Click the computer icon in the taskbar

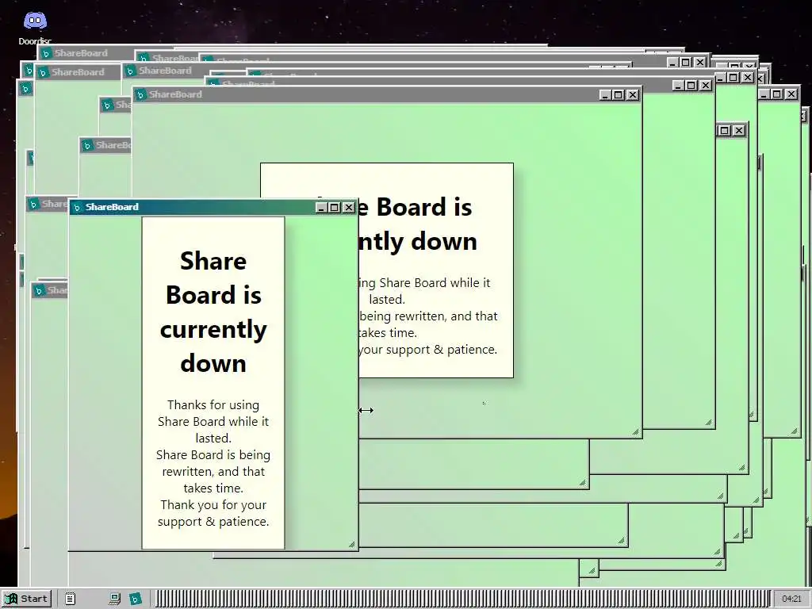coord(115,599)
